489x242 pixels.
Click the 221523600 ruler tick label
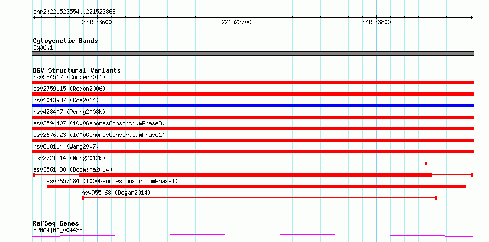point(97,22)
